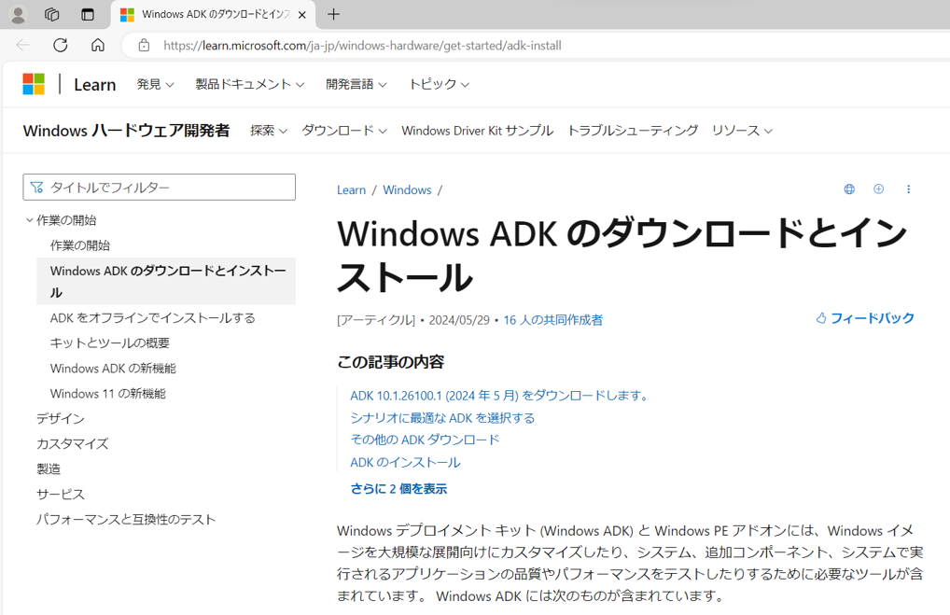
Task: Jump to その他の ADK ダウンロード
Action: [x=425, y=440]
